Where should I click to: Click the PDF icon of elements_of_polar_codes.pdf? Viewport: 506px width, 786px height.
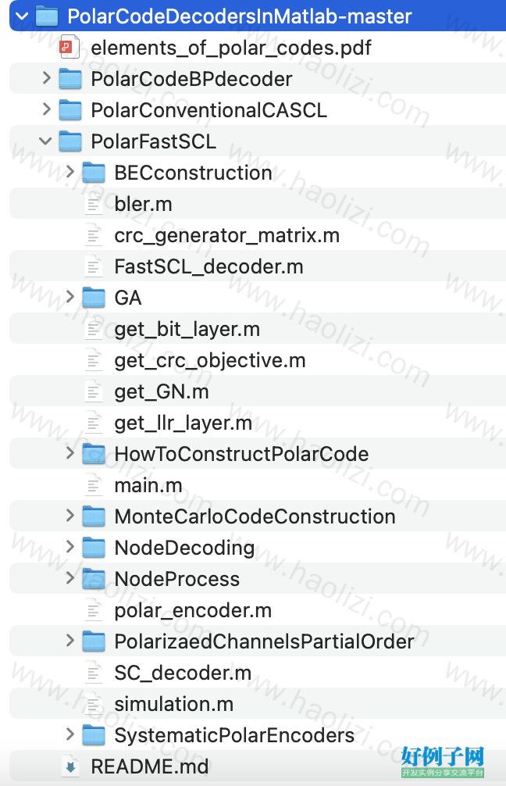[x=69, y=47]
